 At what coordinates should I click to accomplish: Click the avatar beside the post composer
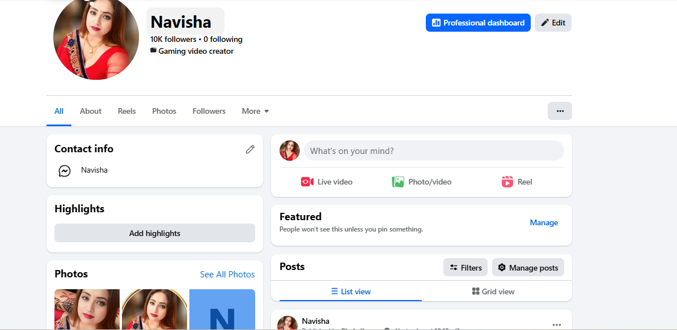[290, 151]
